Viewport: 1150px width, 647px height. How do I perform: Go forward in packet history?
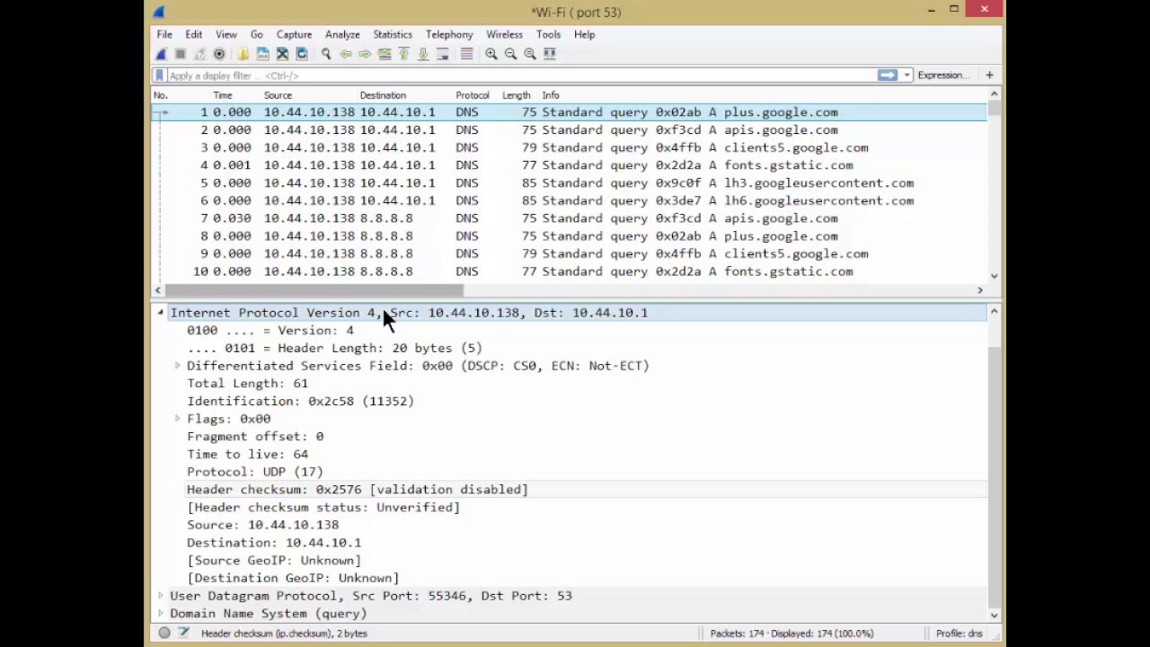(x=365, y=54)
